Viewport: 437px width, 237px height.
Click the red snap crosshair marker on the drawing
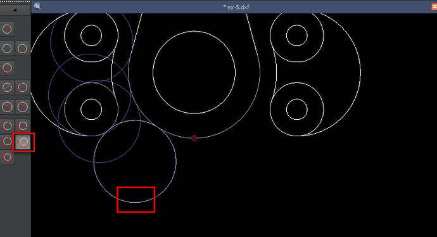click(x=194, y=138)
